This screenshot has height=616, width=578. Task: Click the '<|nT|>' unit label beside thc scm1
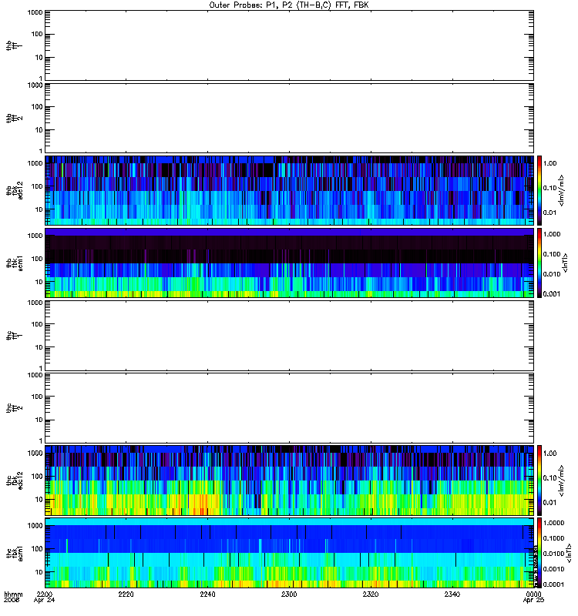point(569,553)
